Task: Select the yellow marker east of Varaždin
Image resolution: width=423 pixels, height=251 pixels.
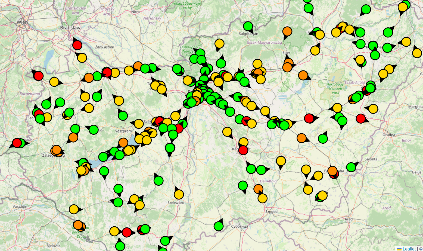Action: pyautogui.click(x=74, y=209)
